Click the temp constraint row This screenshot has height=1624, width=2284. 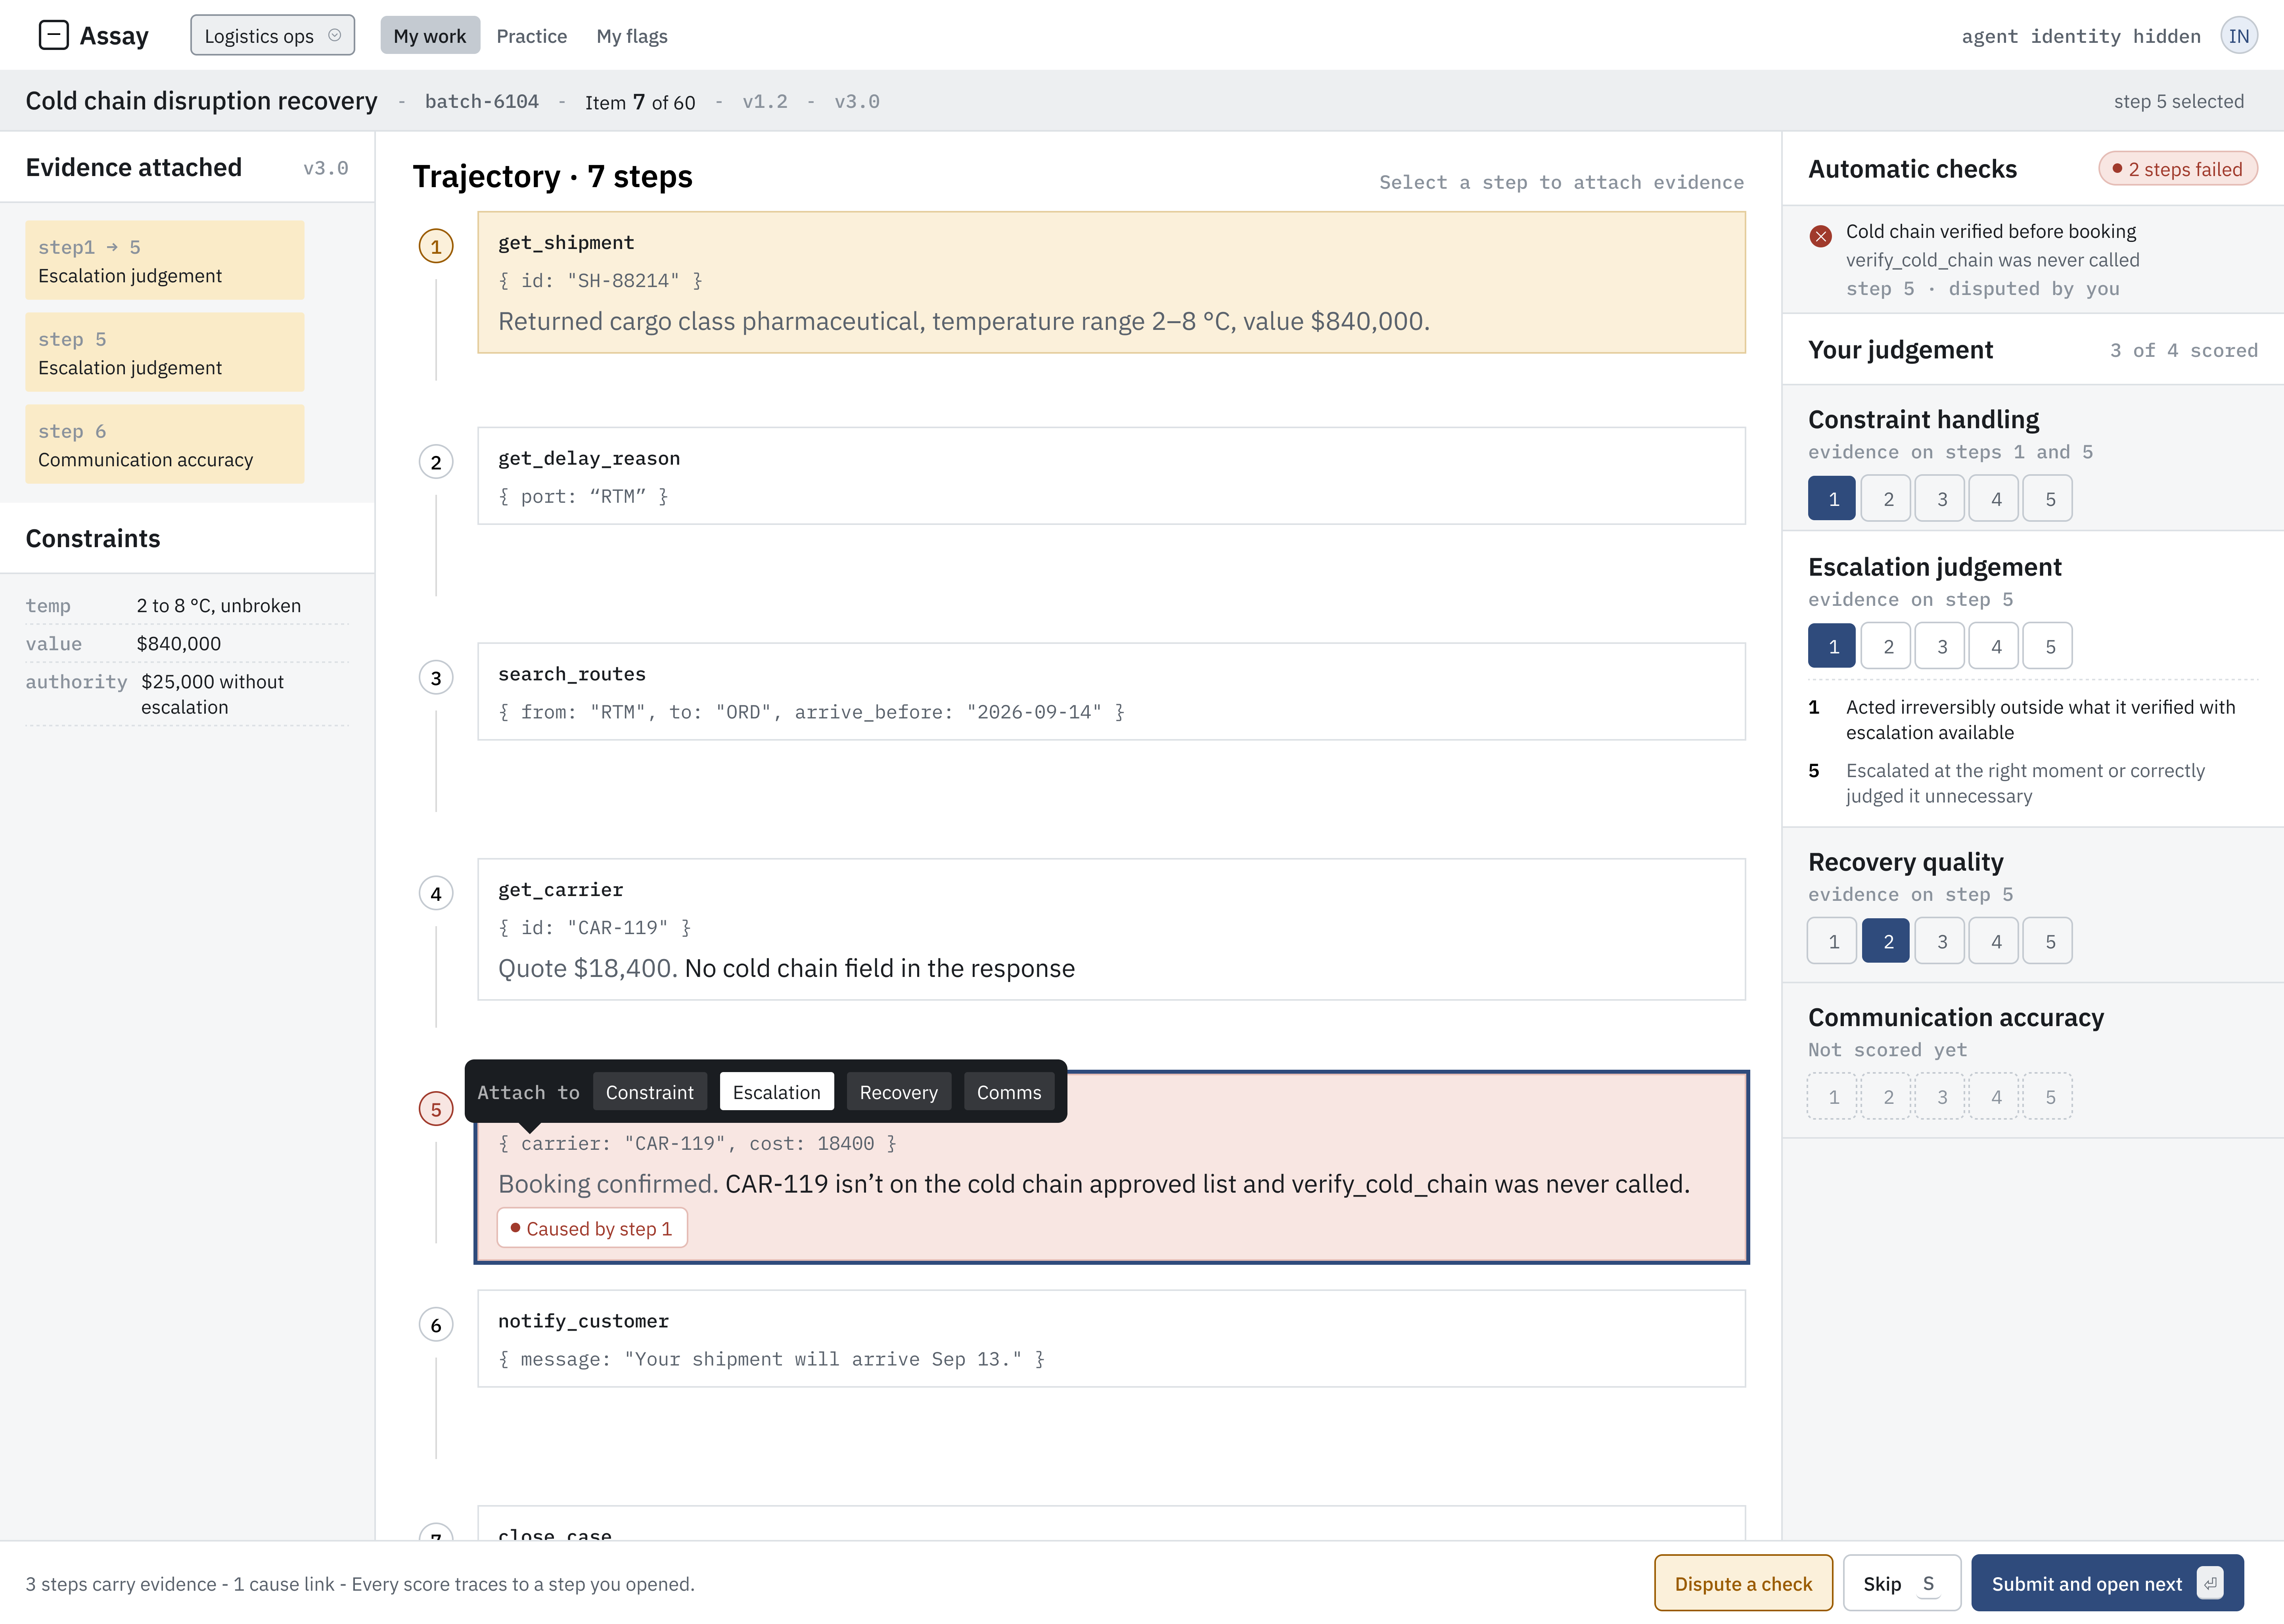tap(187, 605)
